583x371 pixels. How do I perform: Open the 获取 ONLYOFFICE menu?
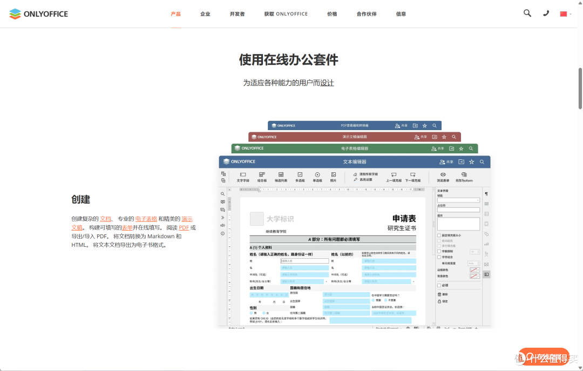click(286, 14)
